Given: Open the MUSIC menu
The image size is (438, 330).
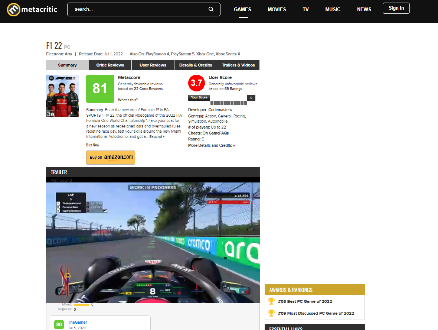Looking at the screenshot, I should [333, 9].
